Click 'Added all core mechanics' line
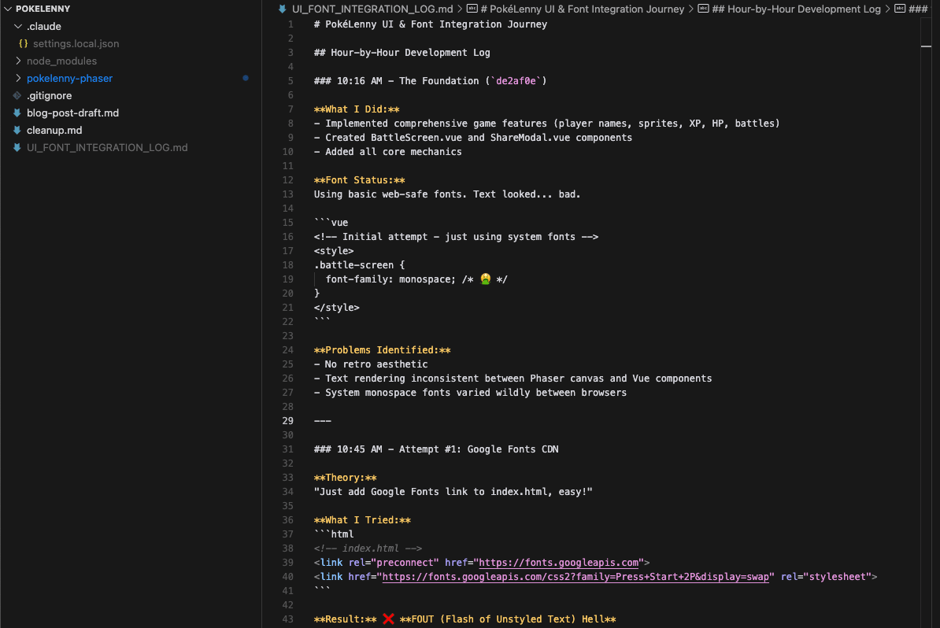This screenshot has width=940, height=628. [x=387, y=152]
